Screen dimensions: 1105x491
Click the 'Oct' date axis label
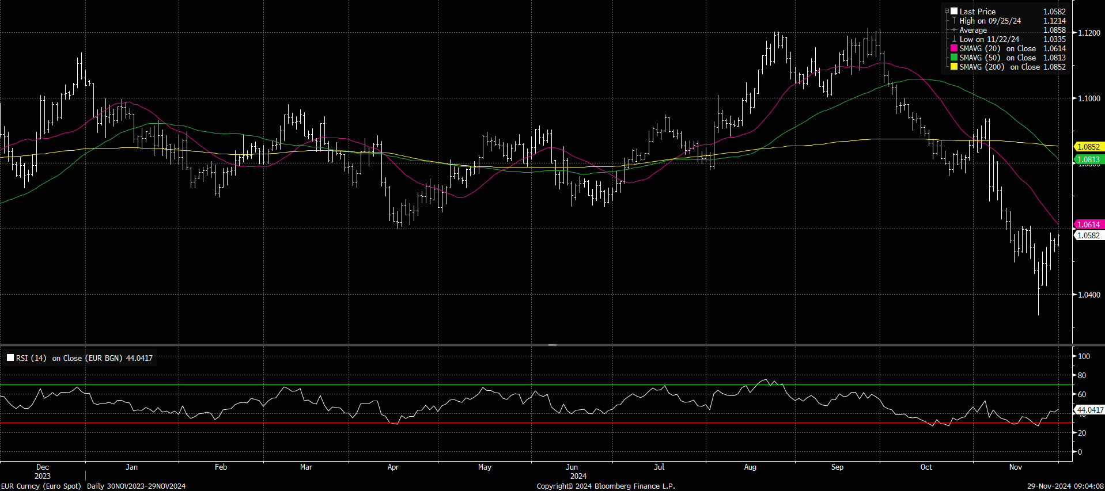(926, 467)
